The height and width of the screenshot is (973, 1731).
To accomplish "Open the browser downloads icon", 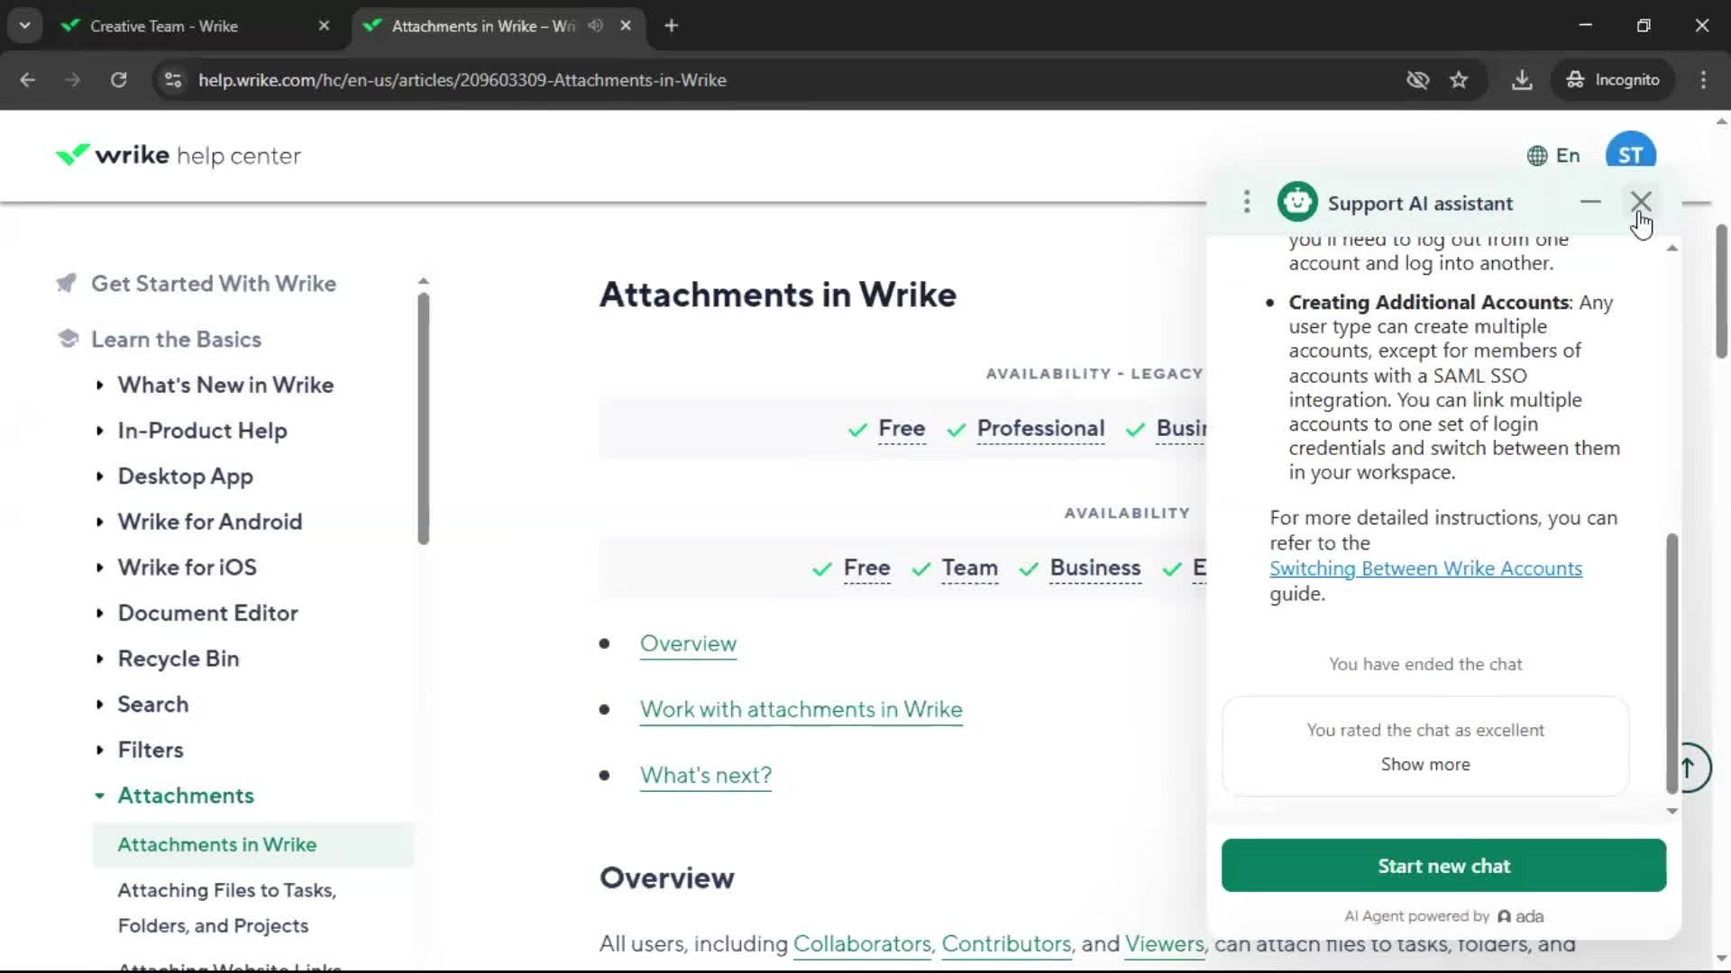I will click(x=1522, y=80).
